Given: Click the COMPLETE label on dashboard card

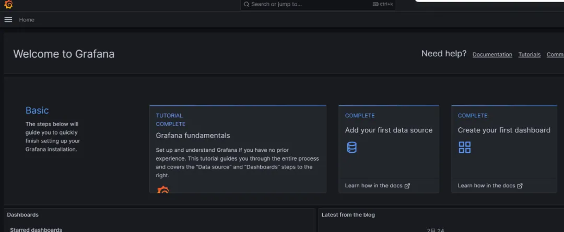Looking at the screenshot, I should pyautogui.click(x=473, y=116).
